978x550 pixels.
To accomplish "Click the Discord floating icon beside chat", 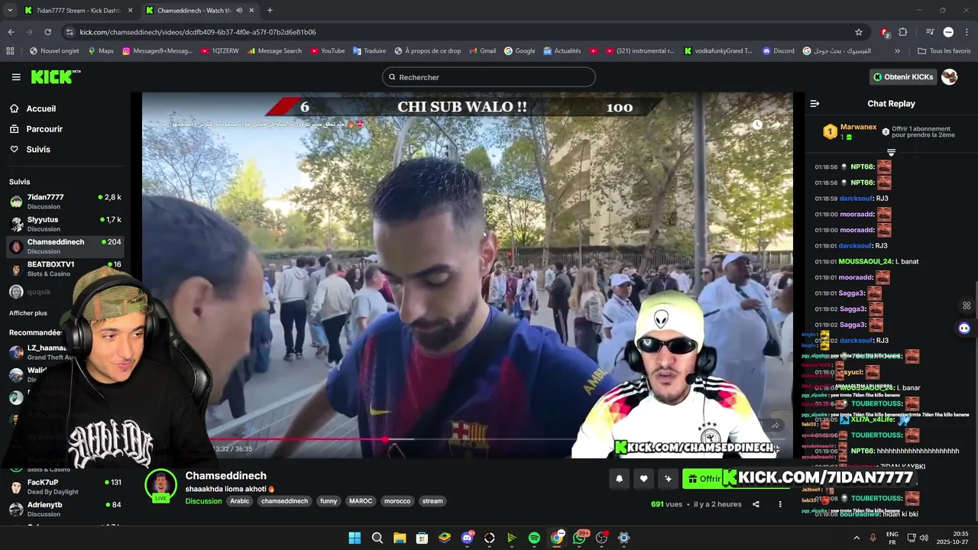I will pos(964,328).
